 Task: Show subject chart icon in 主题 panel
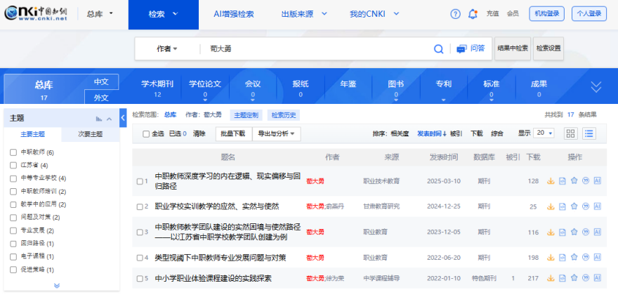[x=99, y=119]
